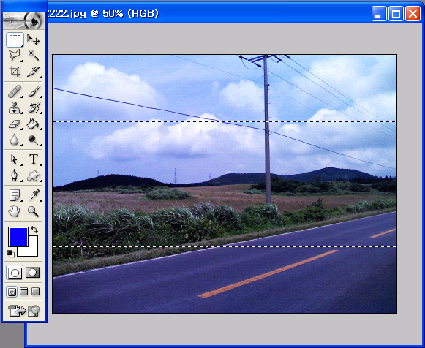Select the Slice tool
The image size is (425, 348).
(x=34, y=72)
